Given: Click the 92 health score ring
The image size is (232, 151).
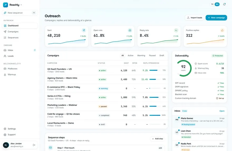Looking at the screenshot, I should pyautogui.click(x=183, y=68).
